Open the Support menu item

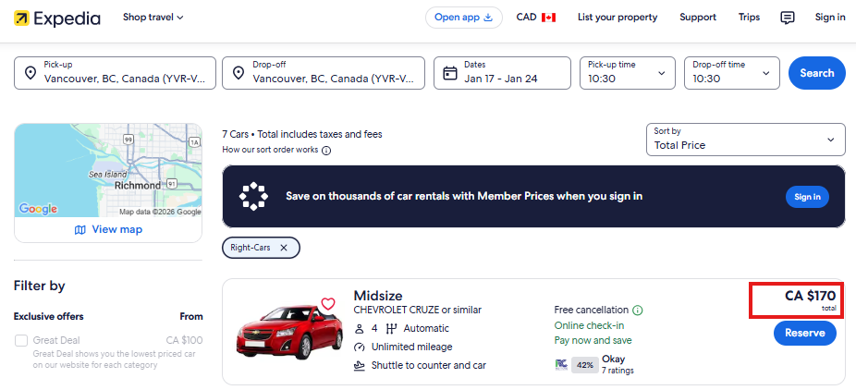(697, 18)
